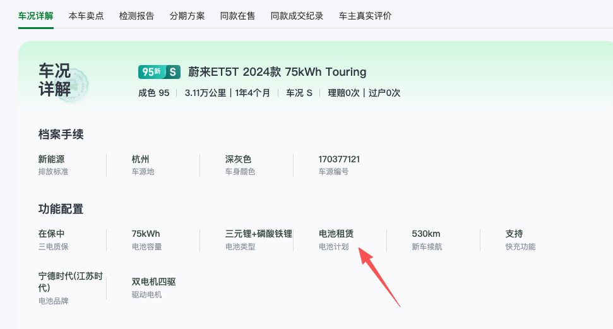Viewport: 613px width, 329px height.
Task: Click the 车源地 label
Action: click(x=143, y=172)
